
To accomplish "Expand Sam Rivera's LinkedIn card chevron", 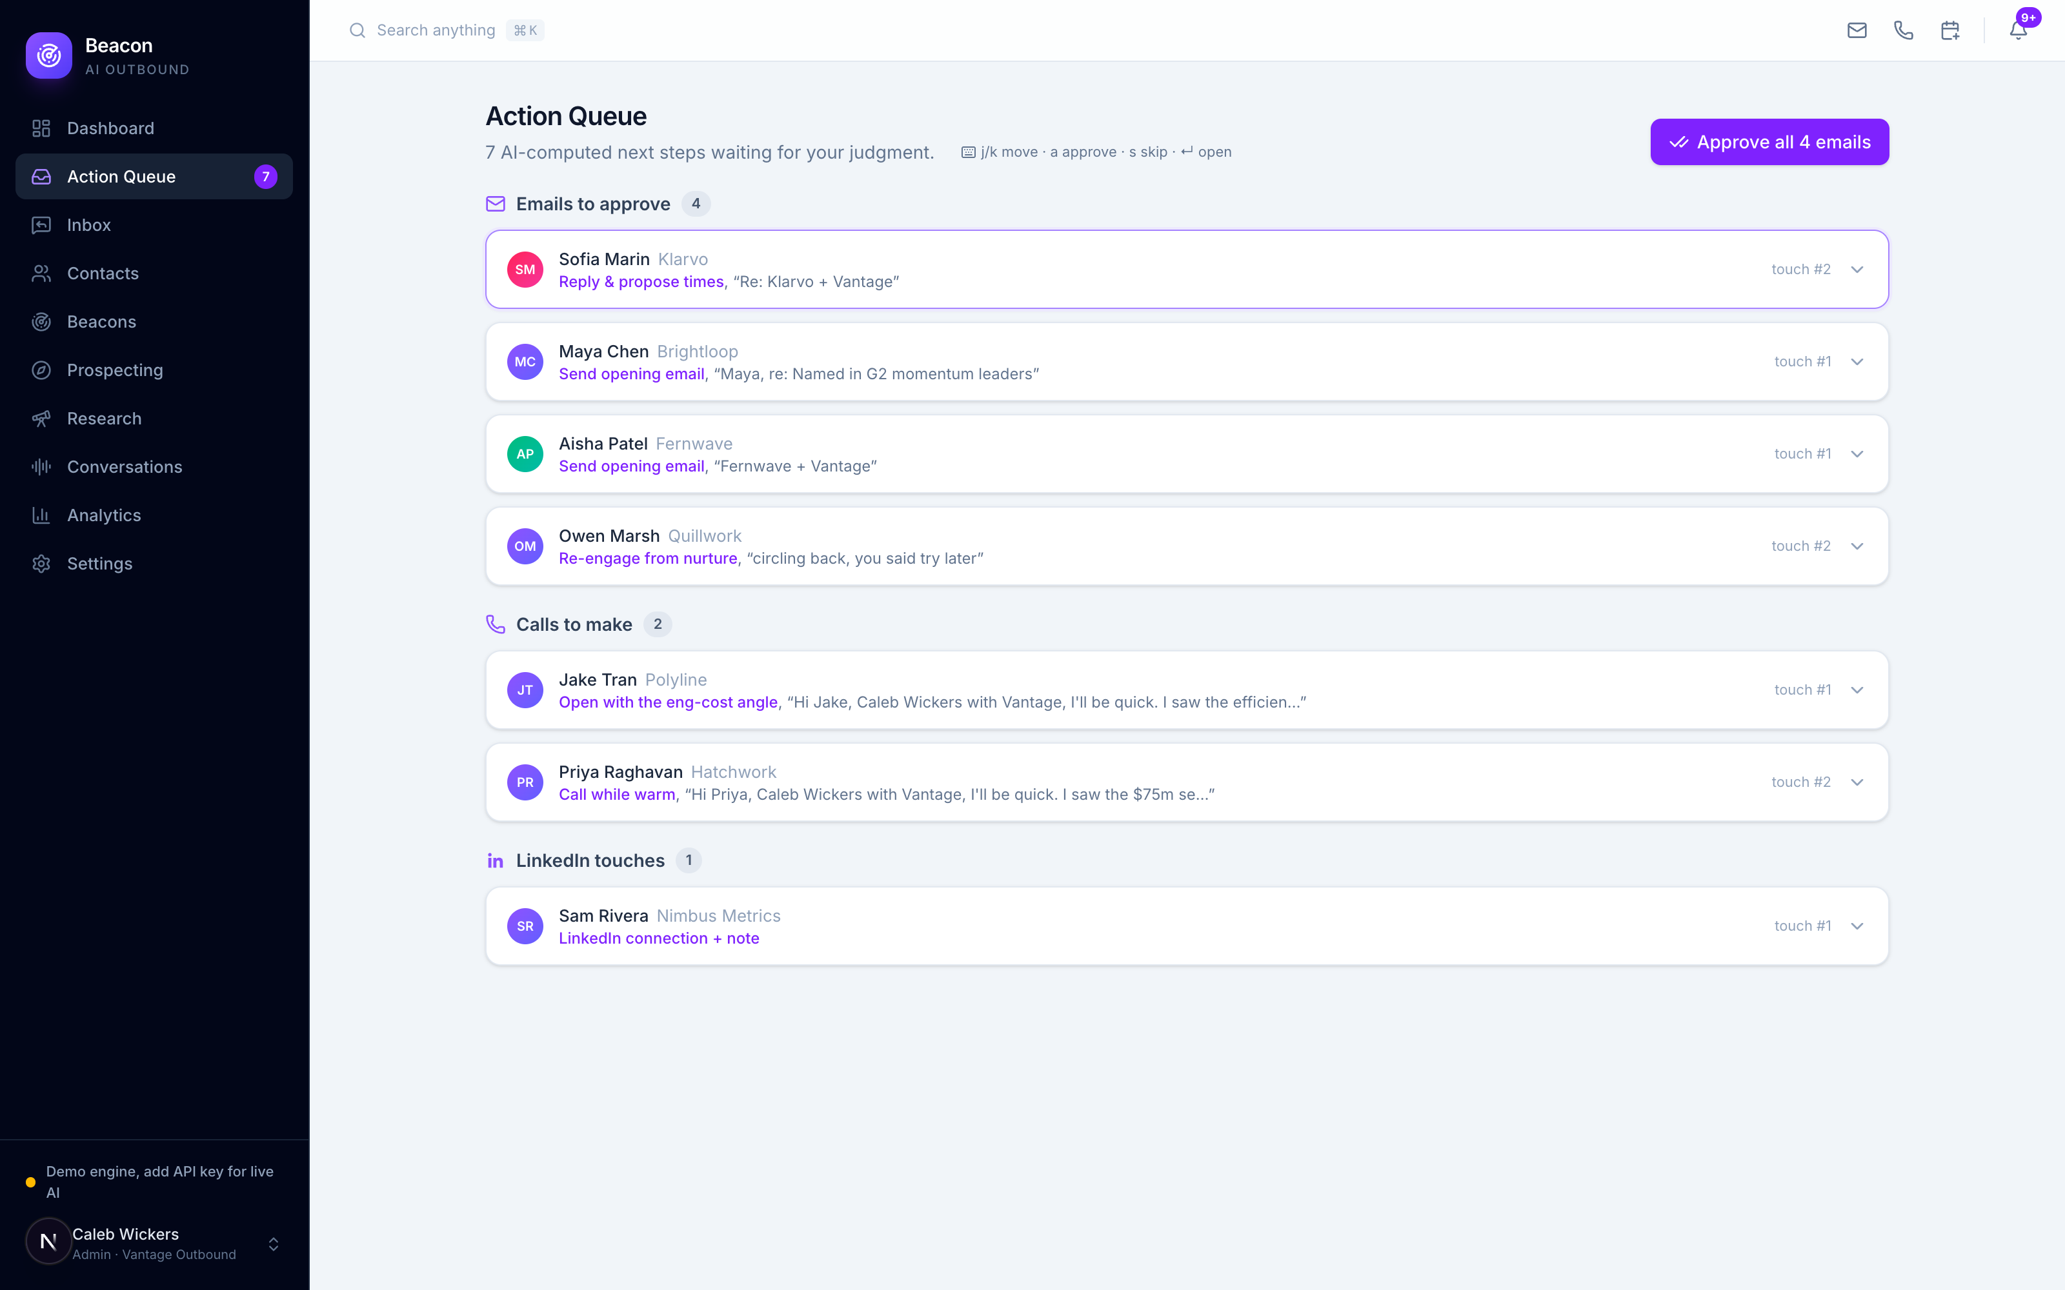I will (1857, 927).
